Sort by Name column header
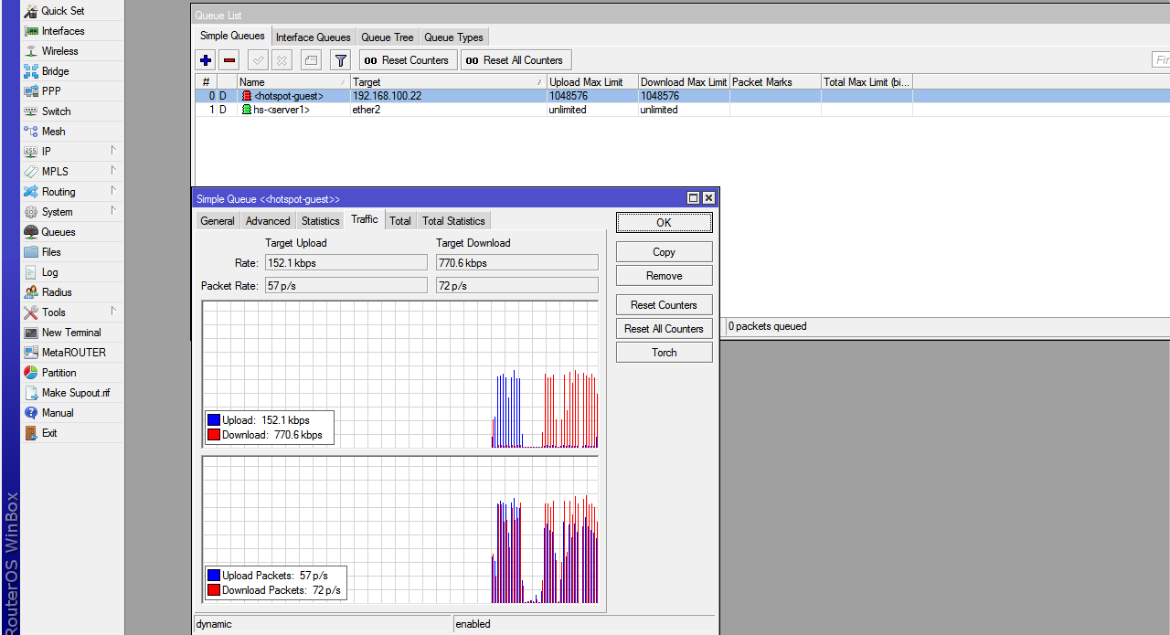 click(293, 82)
